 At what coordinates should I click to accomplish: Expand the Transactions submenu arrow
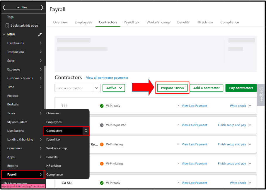pos(40,52)
